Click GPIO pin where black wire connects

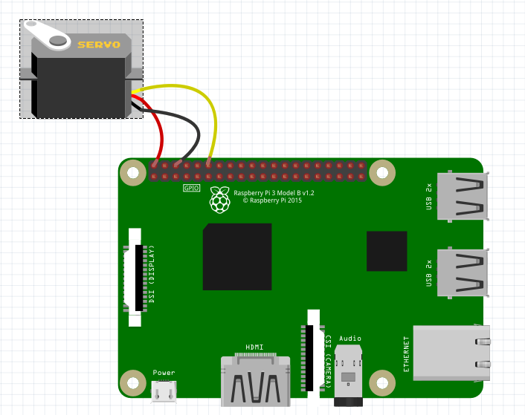click(x=175, y=165)
